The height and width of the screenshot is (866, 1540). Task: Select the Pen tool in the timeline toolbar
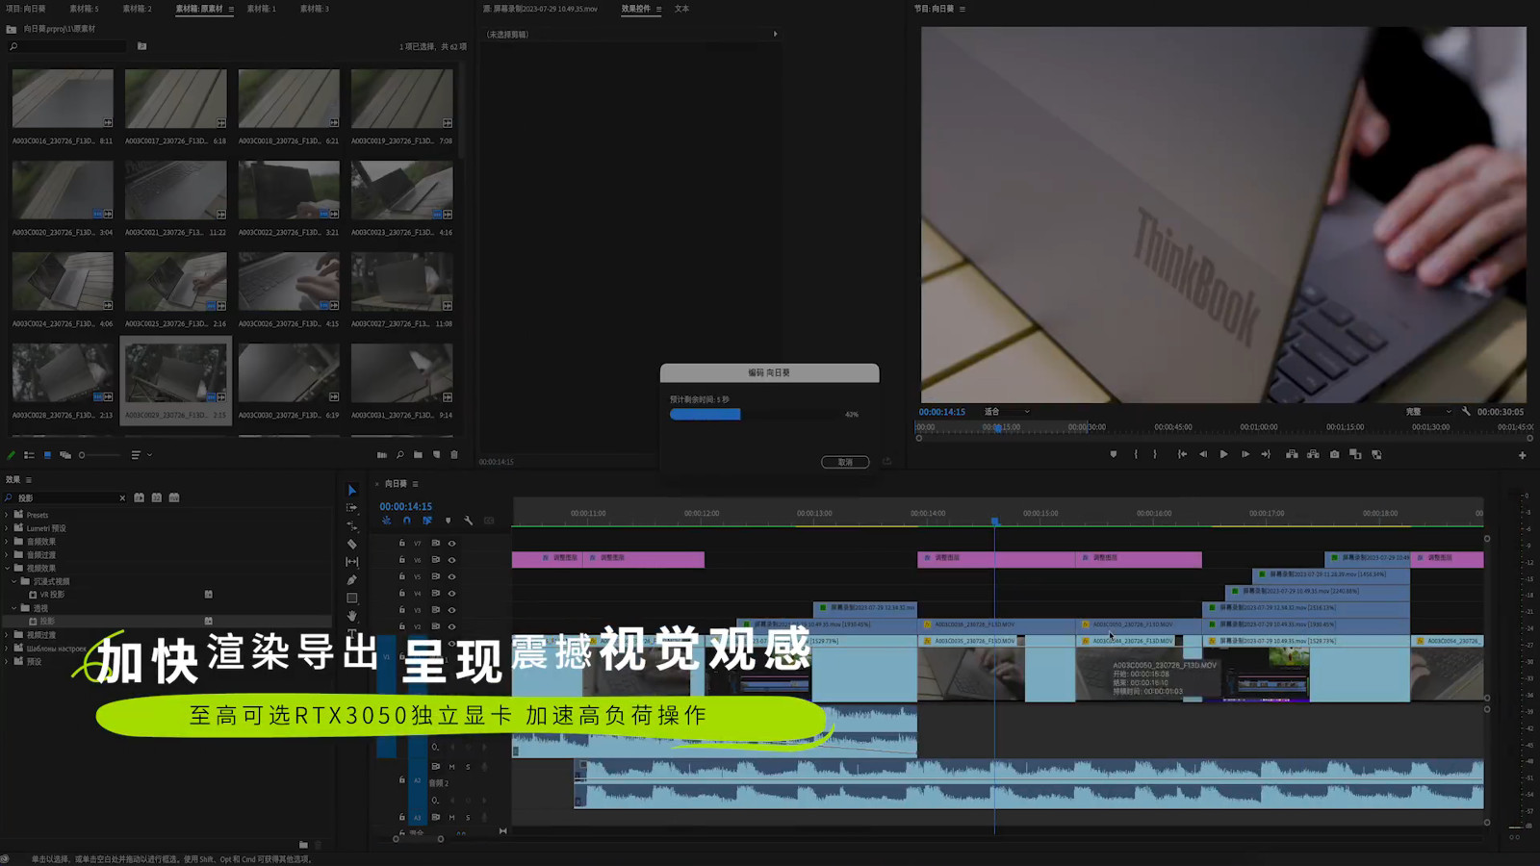352,579
